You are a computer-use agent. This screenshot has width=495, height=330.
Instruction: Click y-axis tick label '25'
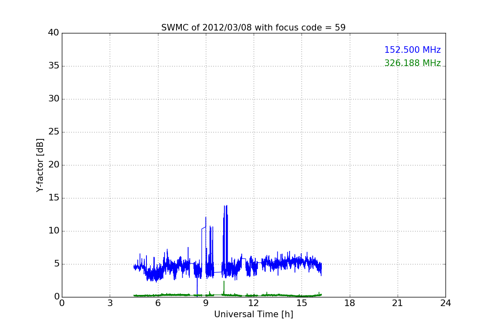54,132
